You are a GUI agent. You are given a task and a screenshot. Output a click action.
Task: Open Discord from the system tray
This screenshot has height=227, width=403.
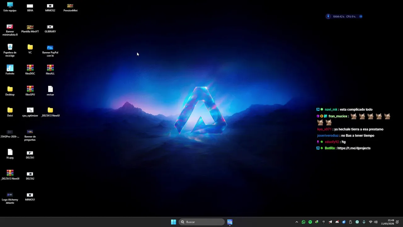[337, 222]
